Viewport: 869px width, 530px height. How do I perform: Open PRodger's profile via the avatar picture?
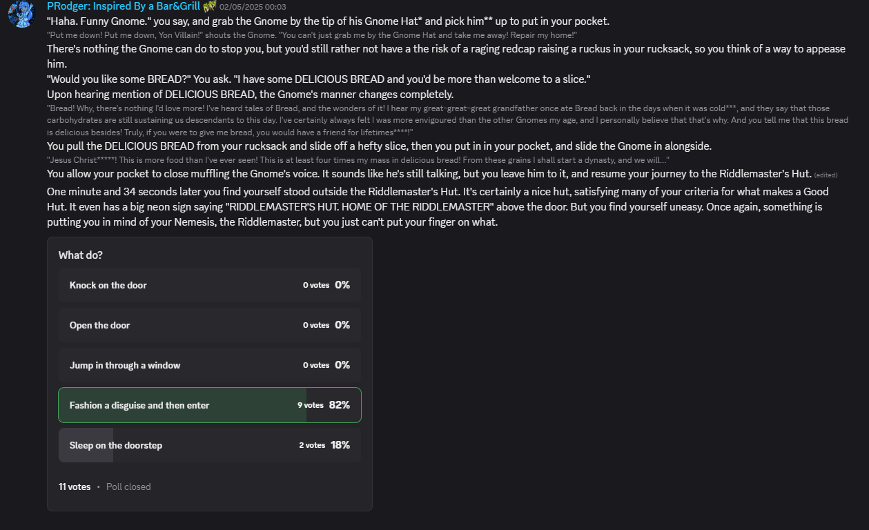[21, 14]
